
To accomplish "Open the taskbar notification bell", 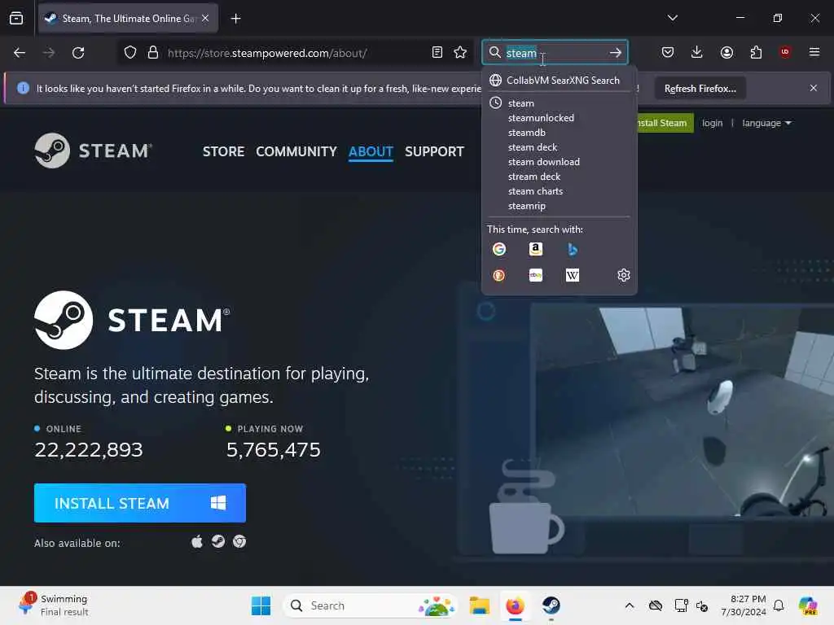I will tap(779, 605).
